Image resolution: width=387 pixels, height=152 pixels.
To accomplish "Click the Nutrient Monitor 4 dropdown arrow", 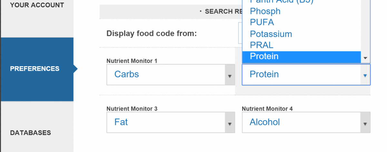I will [365, 124].
